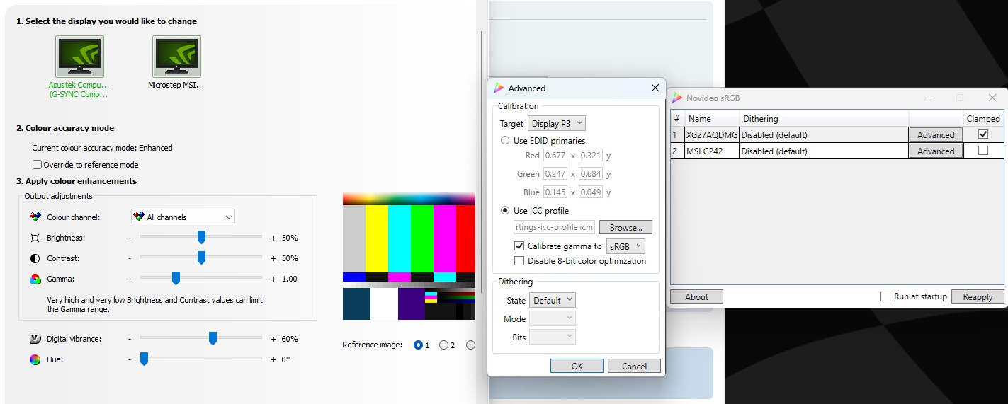
Task: Open the Colour channel dropdown
Action: [183, 217]
